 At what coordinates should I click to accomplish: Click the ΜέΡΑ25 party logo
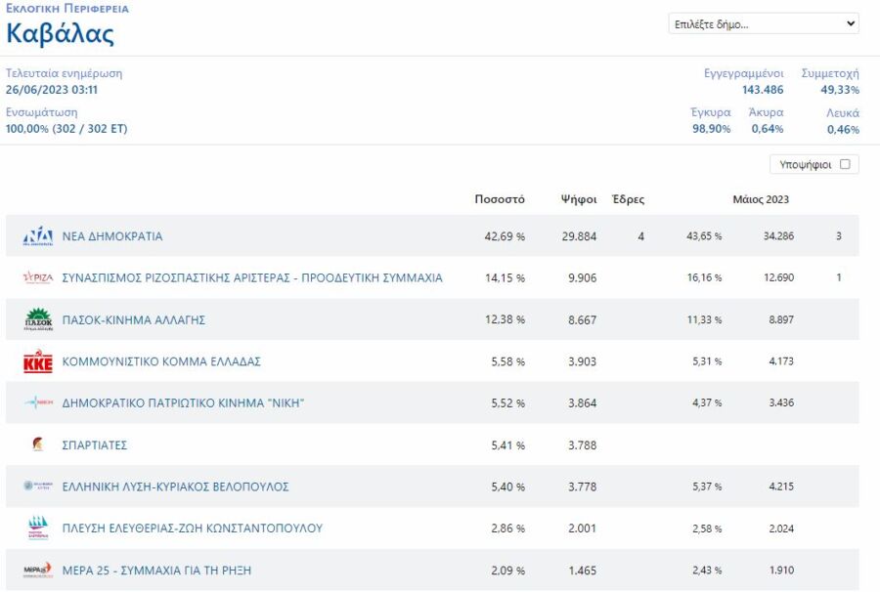(37, 571)
